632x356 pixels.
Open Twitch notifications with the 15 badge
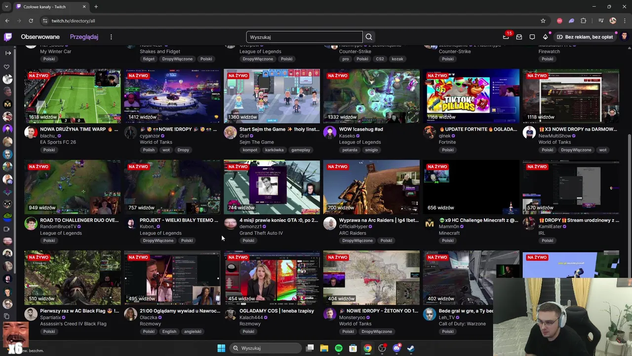[506, 37]
